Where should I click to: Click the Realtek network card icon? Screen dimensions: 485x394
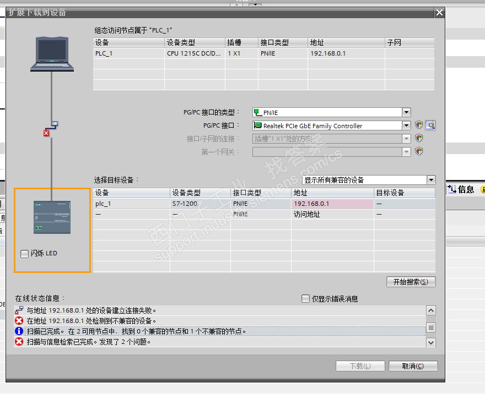[x=258, y=125]
